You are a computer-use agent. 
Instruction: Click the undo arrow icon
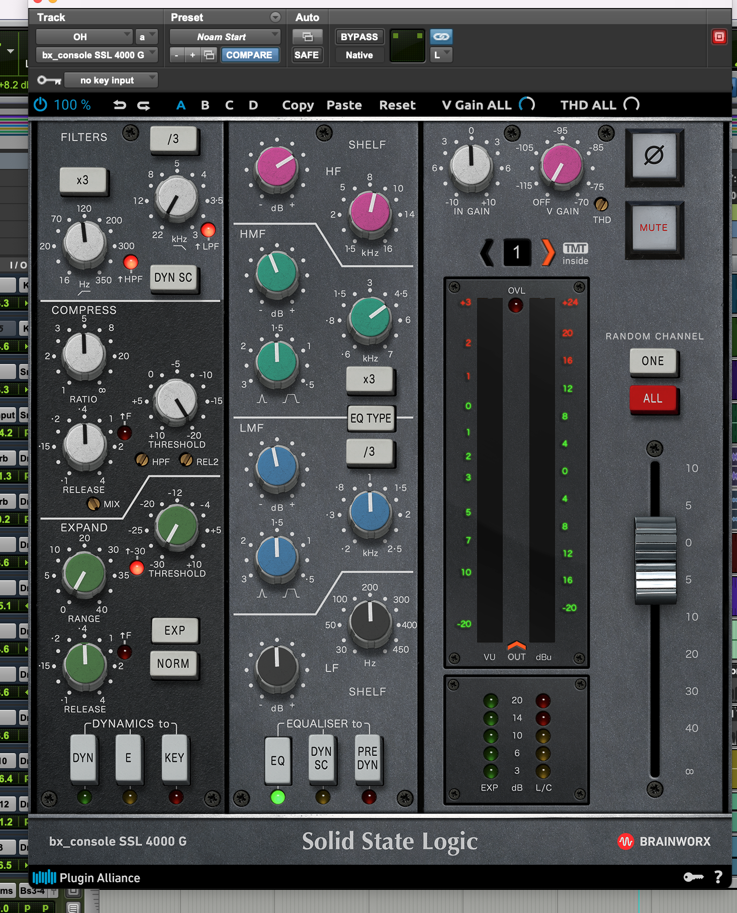click(120, 105)
